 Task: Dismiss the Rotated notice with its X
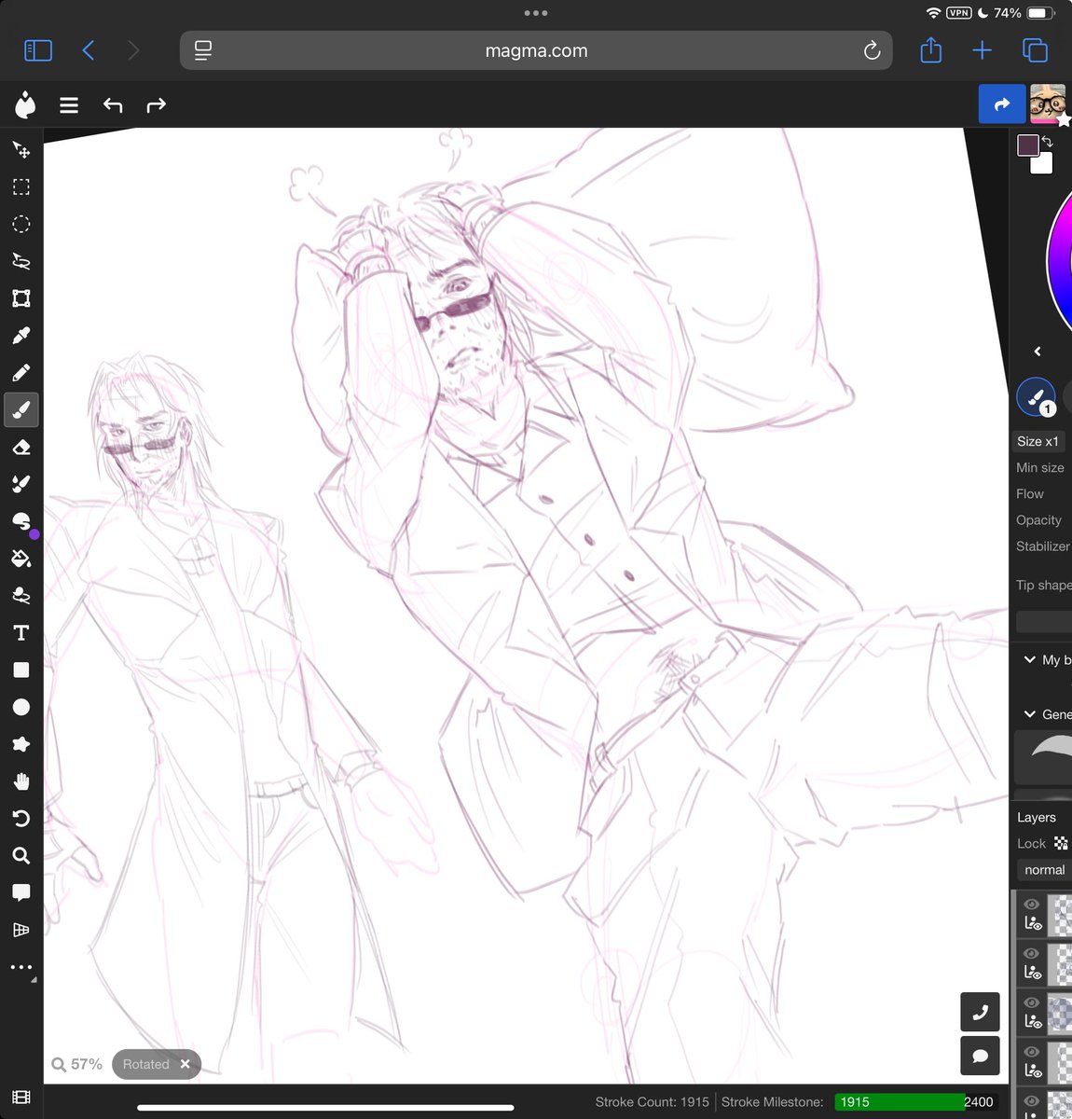click(x=185, y=1064)
